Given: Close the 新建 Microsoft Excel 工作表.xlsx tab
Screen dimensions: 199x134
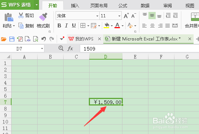Looking at the screenshot, I should (x=190, y=39).
